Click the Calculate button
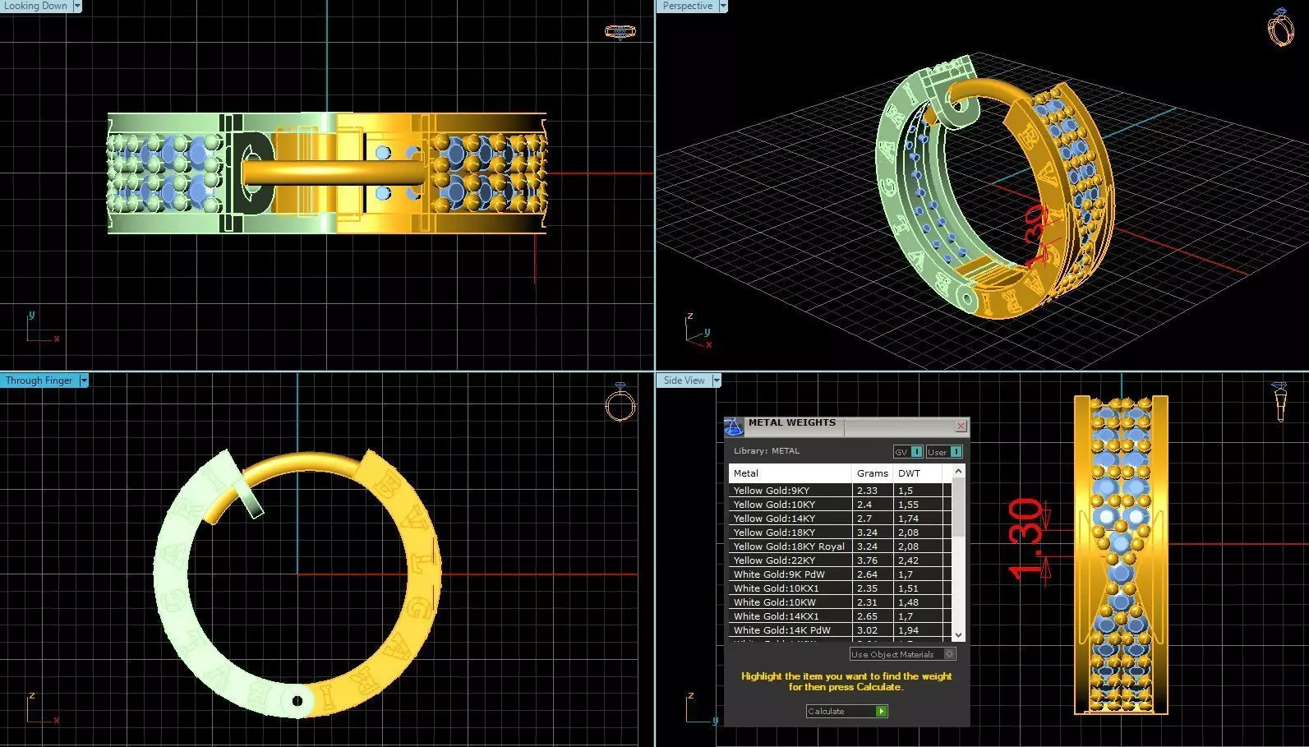The width and height of the screenshot is (1309, 747). (846, 711)
